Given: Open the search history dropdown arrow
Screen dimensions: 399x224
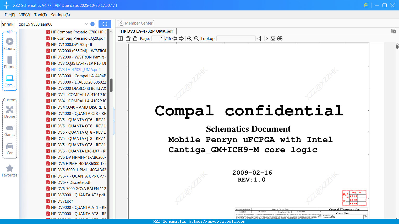Looking at the screenshot, I should pos(87,24).
